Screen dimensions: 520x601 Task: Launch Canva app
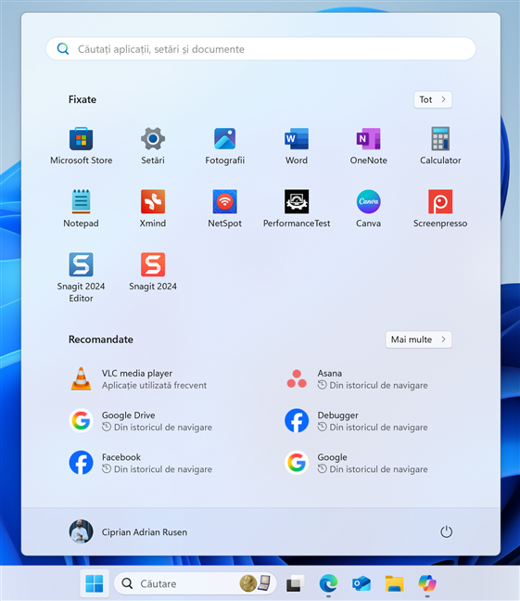(368, 209)
